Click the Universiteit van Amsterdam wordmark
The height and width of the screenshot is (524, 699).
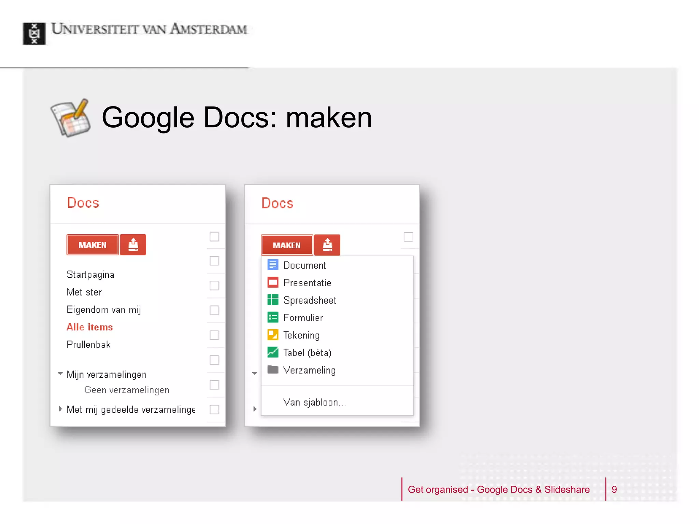pos(149,29)
